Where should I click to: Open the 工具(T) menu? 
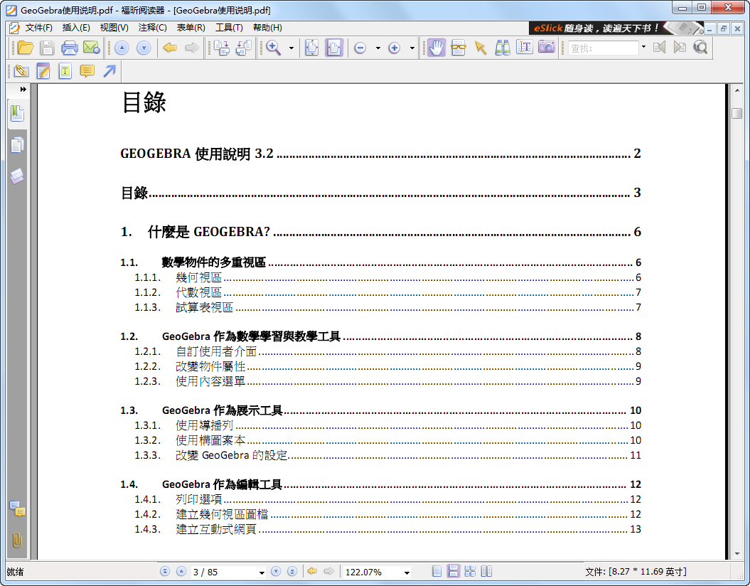pos(229,28)
